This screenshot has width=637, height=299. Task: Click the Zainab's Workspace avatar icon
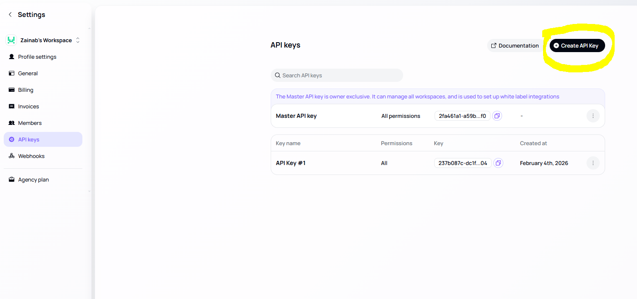[11, 40]
